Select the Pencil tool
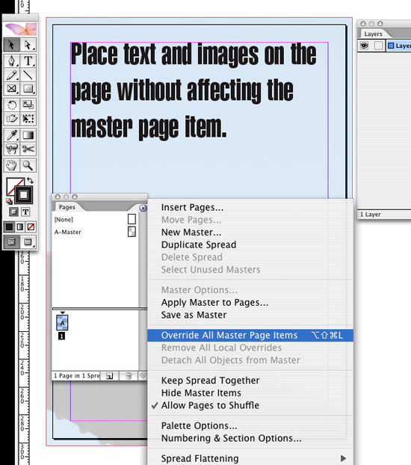The width and height of the screenshot is (411, 465). (11, 75)
